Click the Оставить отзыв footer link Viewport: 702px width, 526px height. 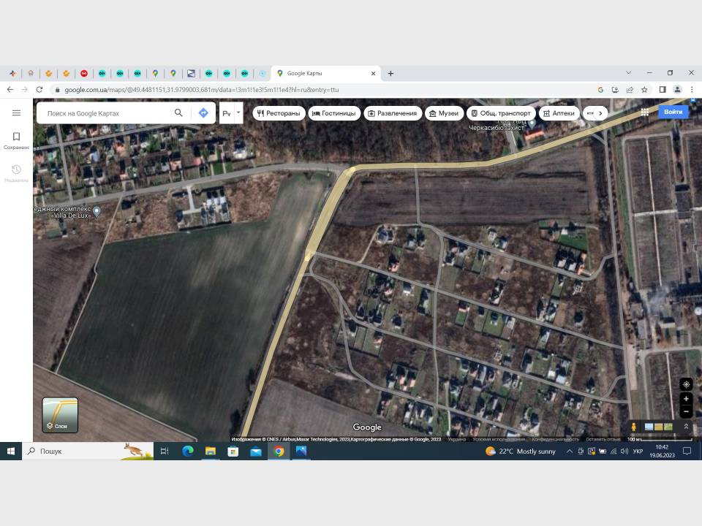click(x=603, y=439)
